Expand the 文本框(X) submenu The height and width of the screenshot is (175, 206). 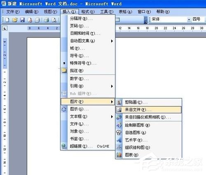coord(88,117)
